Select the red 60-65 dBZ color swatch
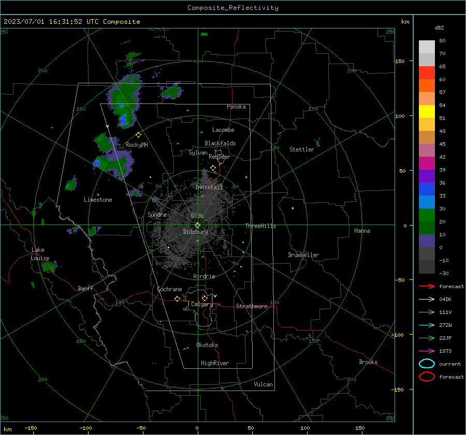 (427, 72)
